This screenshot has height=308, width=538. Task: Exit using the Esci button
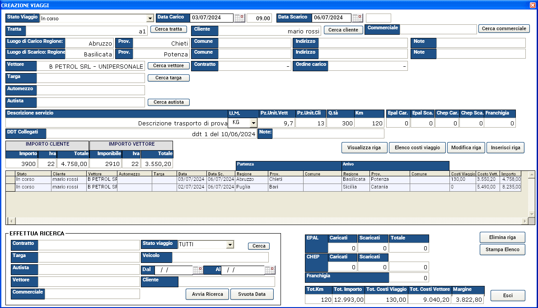[507, 296]
